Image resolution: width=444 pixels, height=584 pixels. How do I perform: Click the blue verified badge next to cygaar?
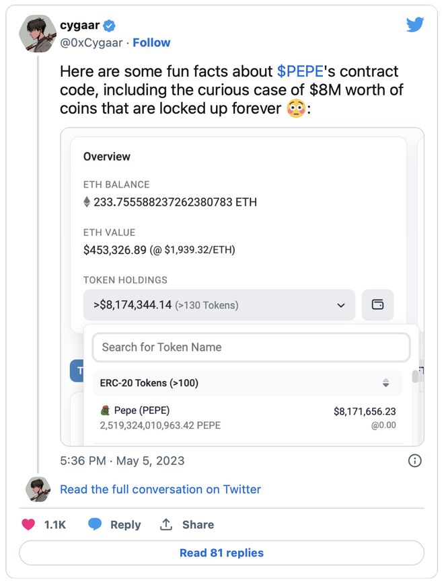point(109,26)
